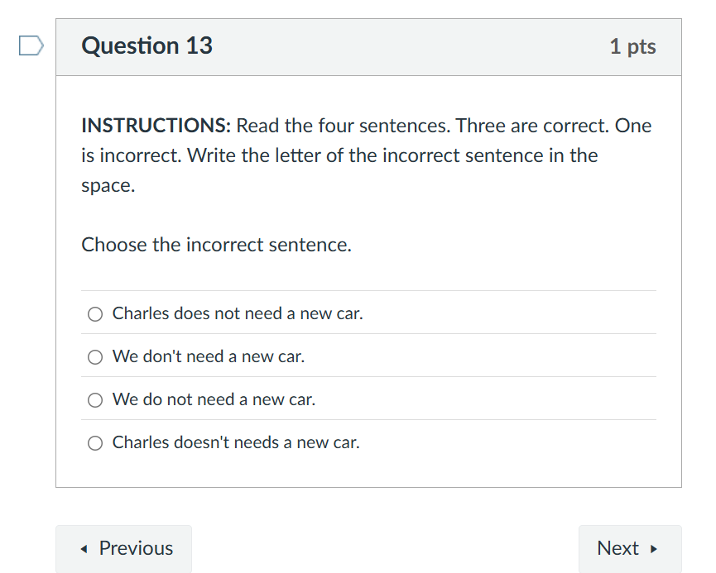Click the left arrow icon on Previous
The height and width of the screenshot is (573, 716).
pyautogui.click(x=83, y=549)
